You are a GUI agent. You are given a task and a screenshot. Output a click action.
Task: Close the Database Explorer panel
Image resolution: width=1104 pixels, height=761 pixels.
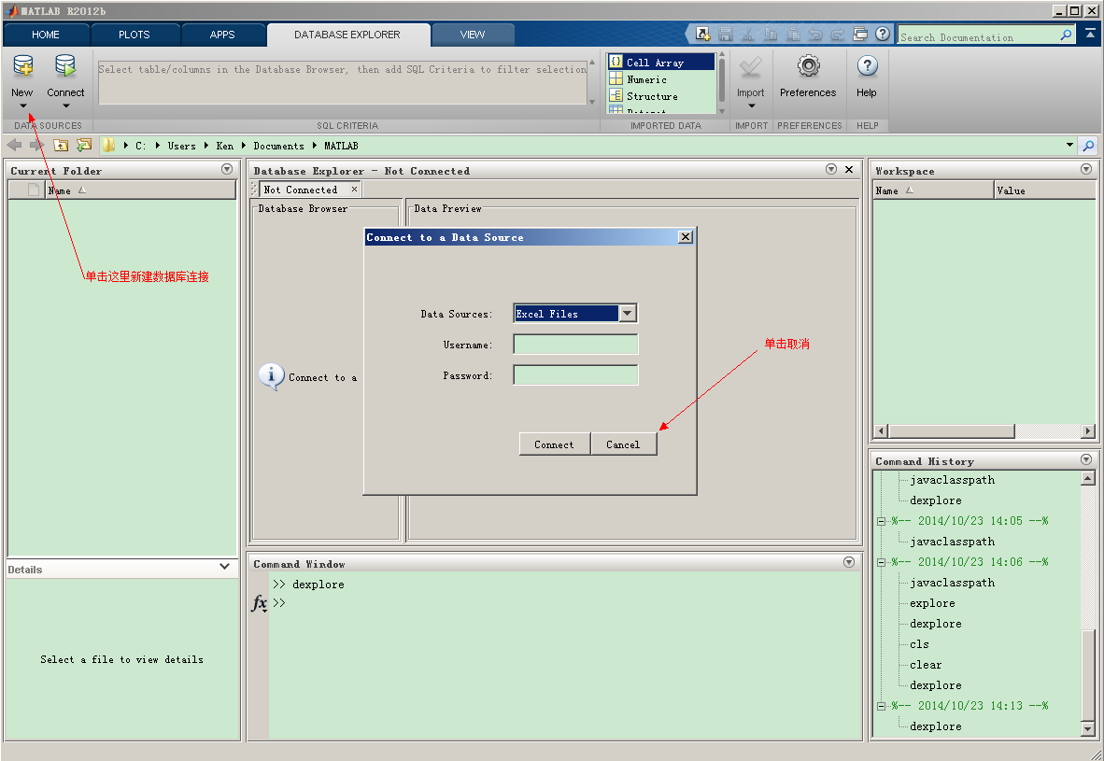tap(849, 170)
